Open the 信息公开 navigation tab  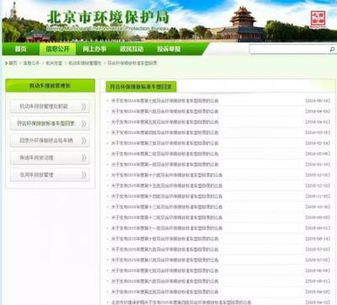57,49
